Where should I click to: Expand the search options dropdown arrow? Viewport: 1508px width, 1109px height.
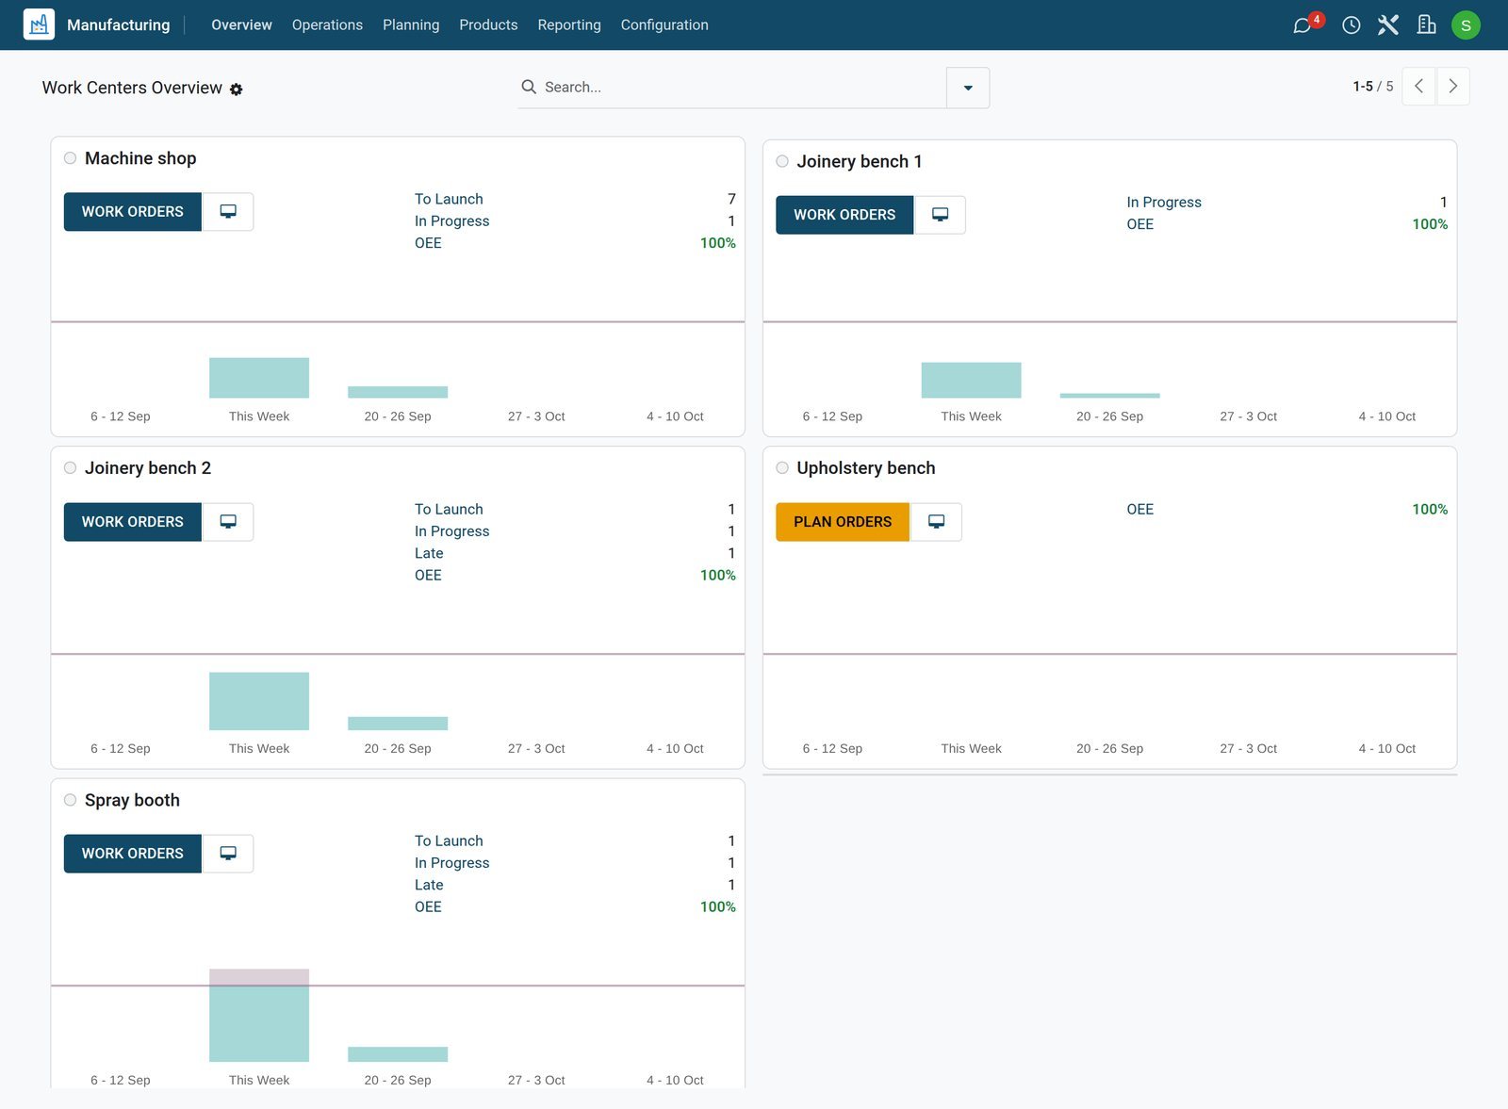pos(968,88)
